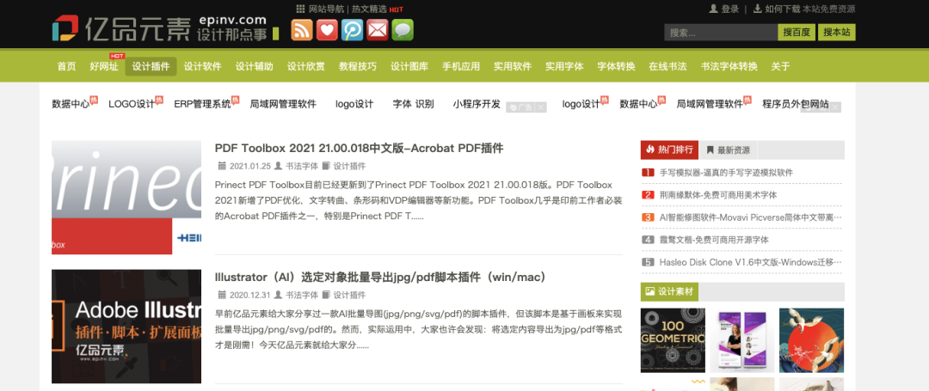This screenshot has width=929, height=391.
Task: Click the flame icon on 热门排行 tab
Action: (x=650, y=150)
